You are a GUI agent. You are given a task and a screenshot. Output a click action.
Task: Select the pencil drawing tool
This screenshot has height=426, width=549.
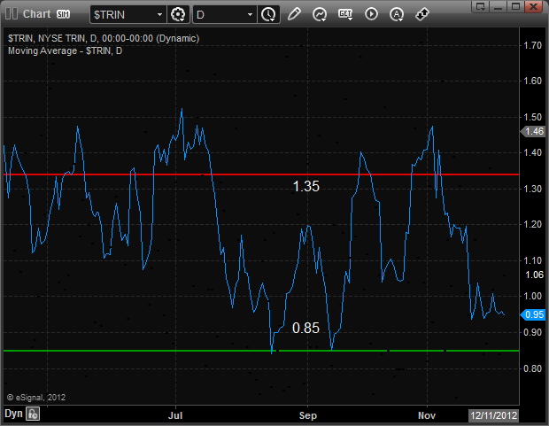tap(294, 14)
